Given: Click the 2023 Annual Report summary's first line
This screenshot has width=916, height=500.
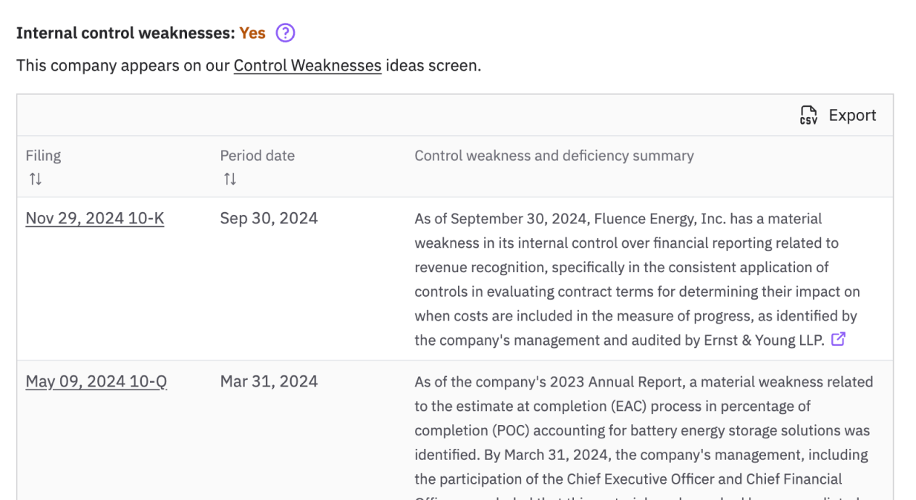Looking at the screenshot, I should [643, 382].
